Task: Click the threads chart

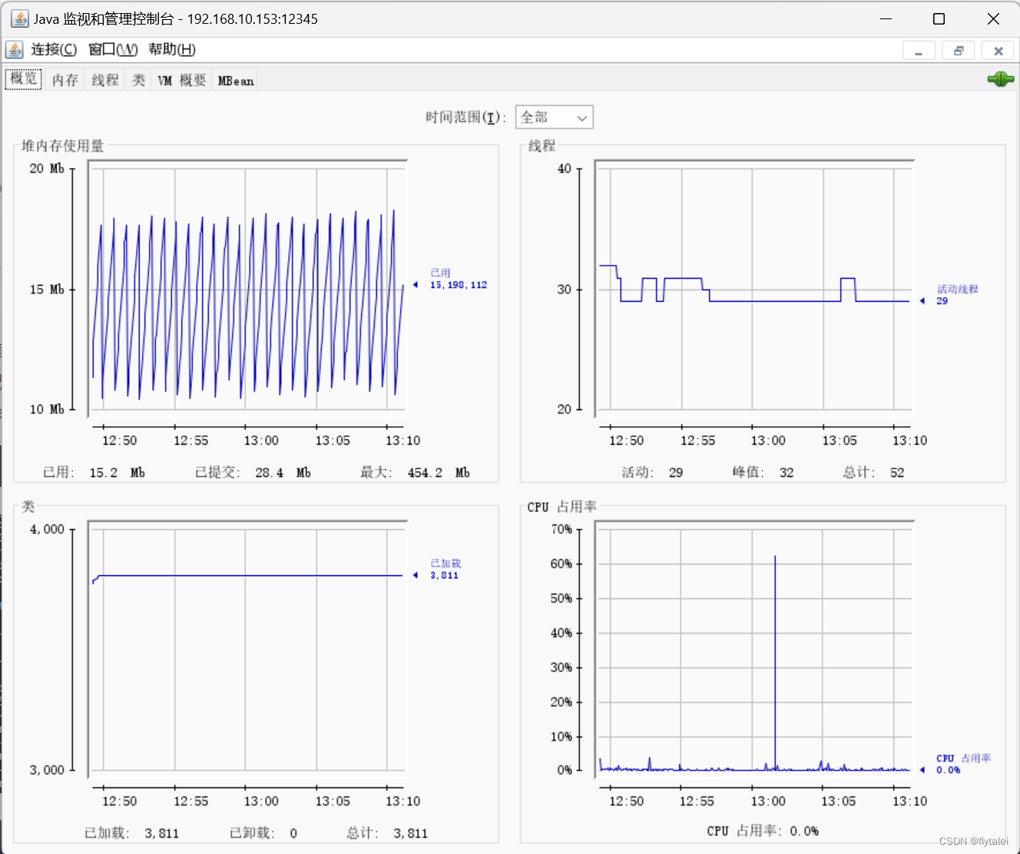Action: coord(754,289)
